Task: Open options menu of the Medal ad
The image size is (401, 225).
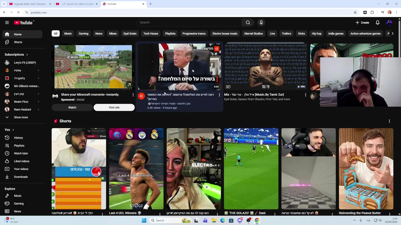Action: coord(133,95)
